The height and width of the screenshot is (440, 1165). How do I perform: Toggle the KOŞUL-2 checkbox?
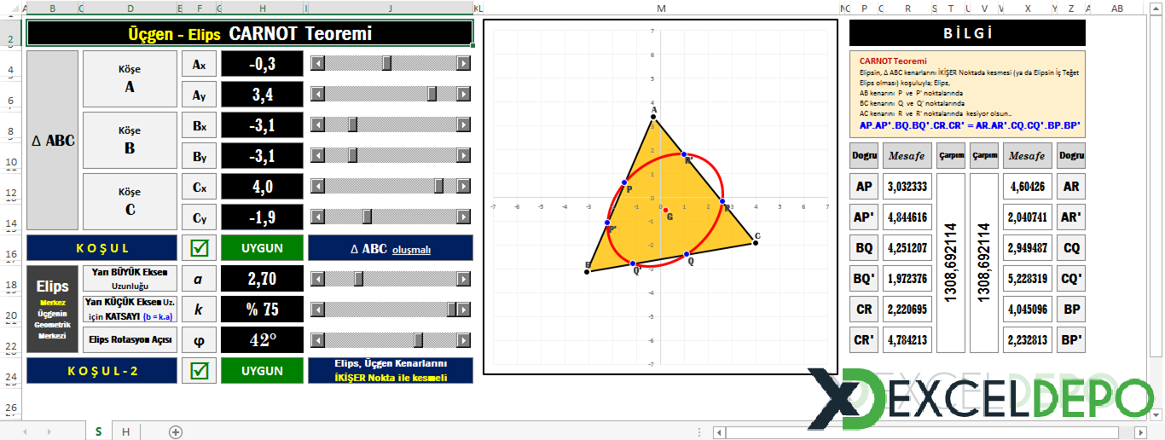coord(199,370)
